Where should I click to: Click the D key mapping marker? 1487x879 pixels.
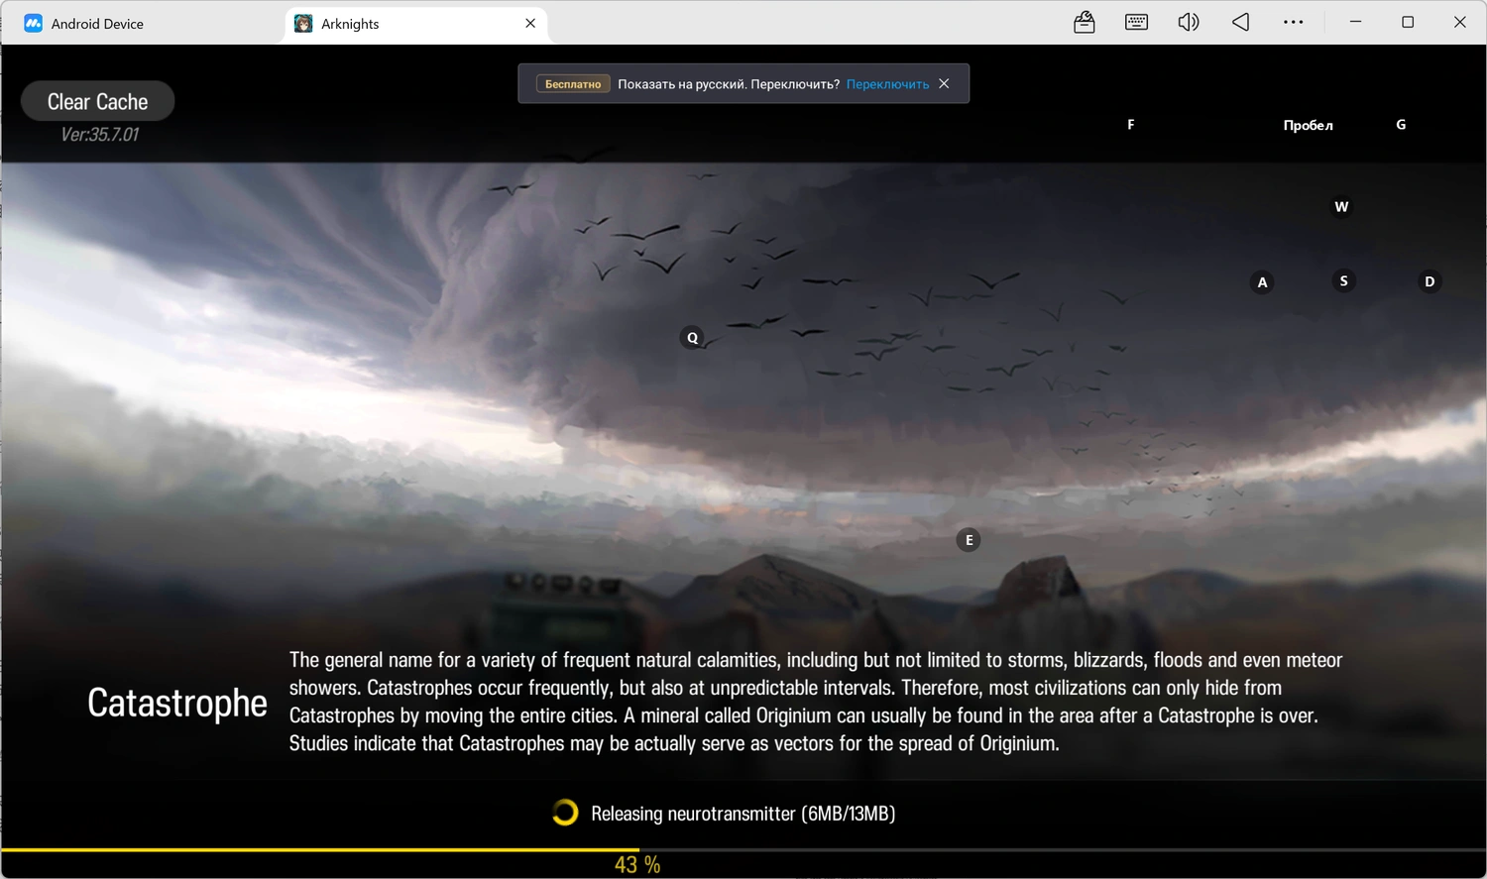click(x=1430, y=281)
